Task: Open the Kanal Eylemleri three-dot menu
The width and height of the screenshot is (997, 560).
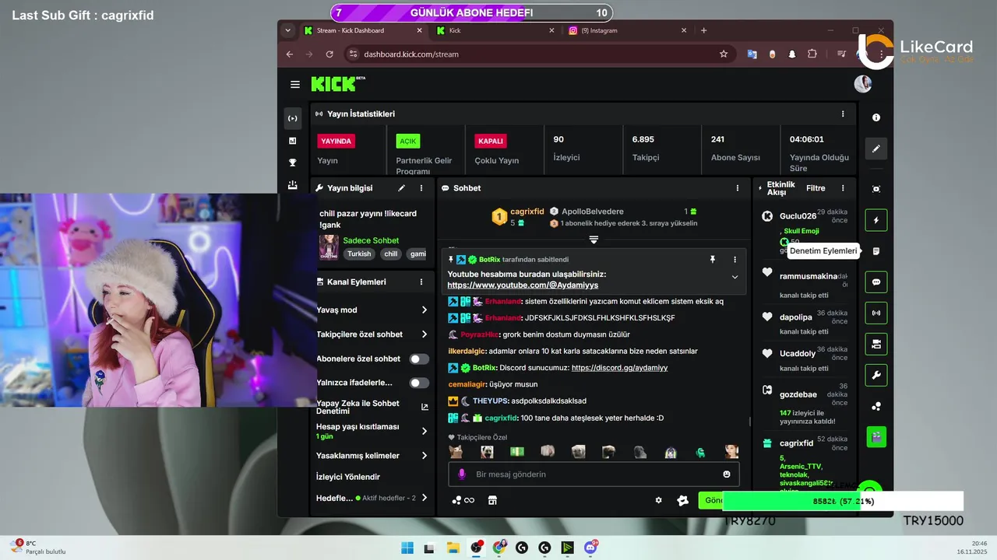Action: (421, 282)
